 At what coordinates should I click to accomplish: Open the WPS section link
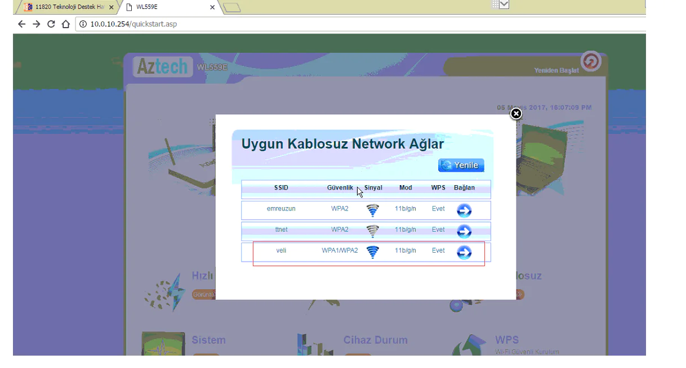click(x=507, y=340)
